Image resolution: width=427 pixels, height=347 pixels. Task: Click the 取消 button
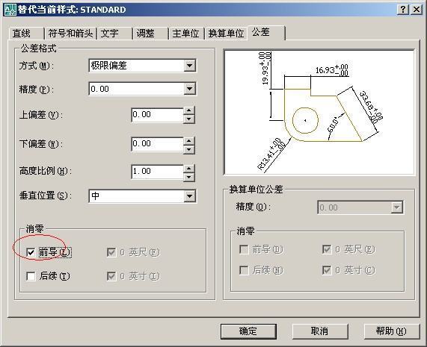point(320,331)
